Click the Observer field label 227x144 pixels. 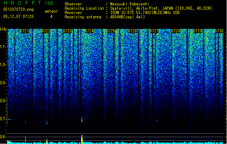pyautogui.click(x=73, y=4)
